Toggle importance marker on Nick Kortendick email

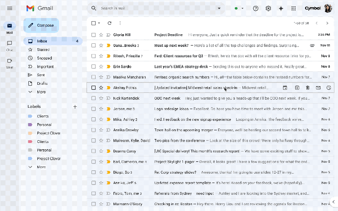[x=109, y=98]
